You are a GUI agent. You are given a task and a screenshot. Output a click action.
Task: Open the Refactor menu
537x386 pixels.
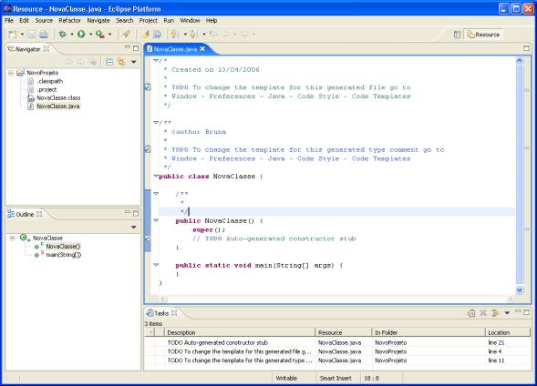pyautogui.click(x=70, y=21)
